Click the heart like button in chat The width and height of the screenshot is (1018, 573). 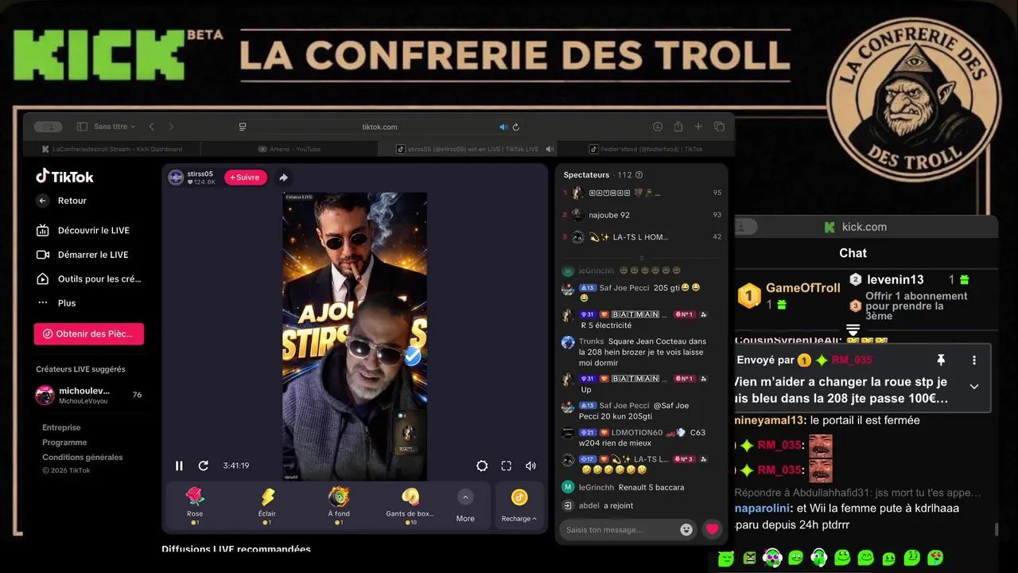click(712, 529)
